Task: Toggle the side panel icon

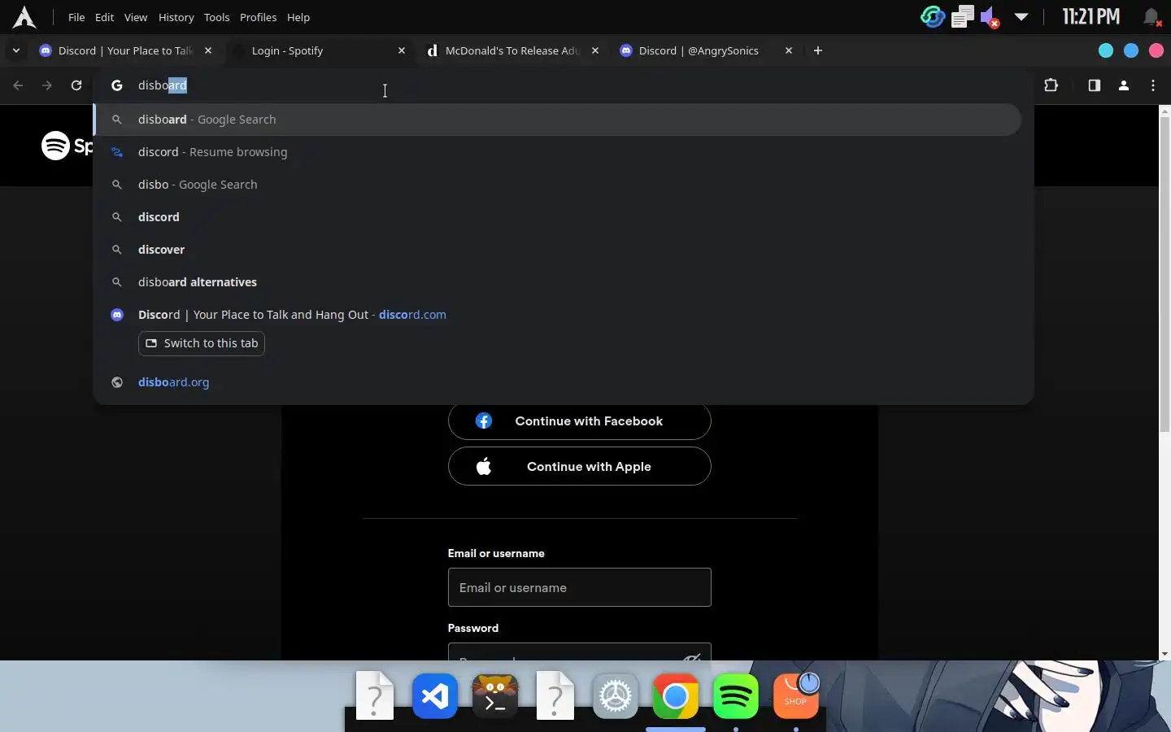Action: coord(1095,85)
